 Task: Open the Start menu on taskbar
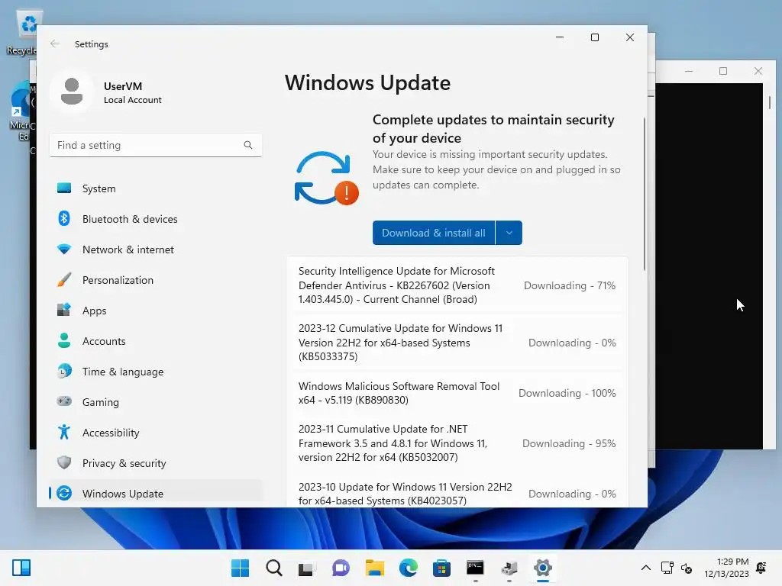(240, 568)
